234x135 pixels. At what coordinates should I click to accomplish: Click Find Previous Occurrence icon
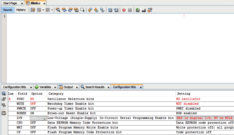[64, 10]
